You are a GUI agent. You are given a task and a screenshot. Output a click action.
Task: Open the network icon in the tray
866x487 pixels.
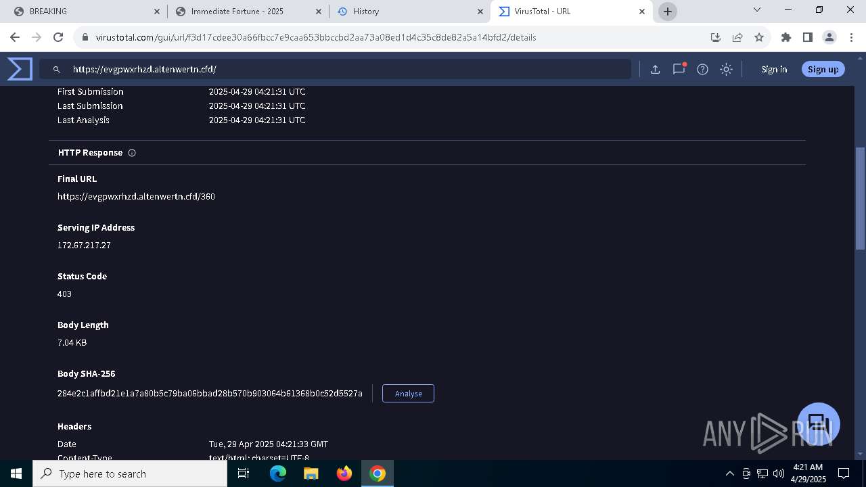762,473
